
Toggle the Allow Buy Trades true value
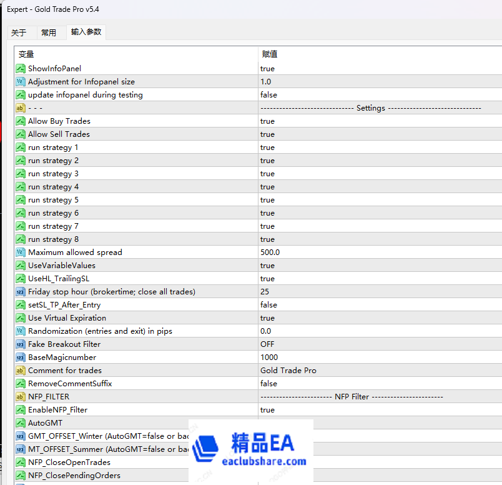click(x=267, y=121)
